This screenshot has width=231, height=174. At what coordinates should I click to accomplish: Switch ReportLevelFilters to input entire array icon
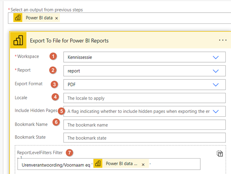tap(219, 154)
